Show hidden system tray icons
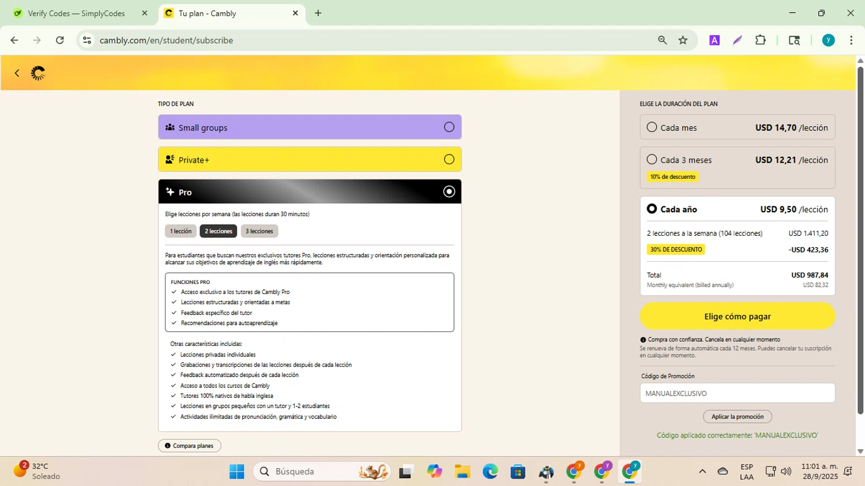 point(702,472)
